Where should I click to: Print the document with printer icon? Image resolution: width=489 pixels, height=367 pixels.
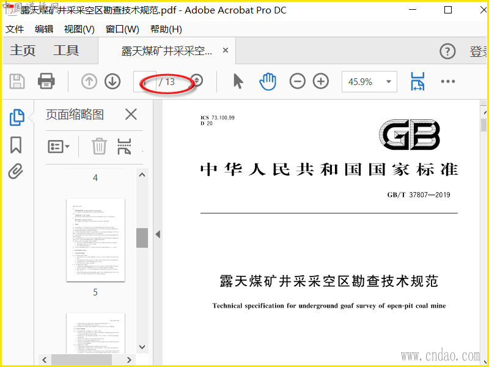[46, 81]
